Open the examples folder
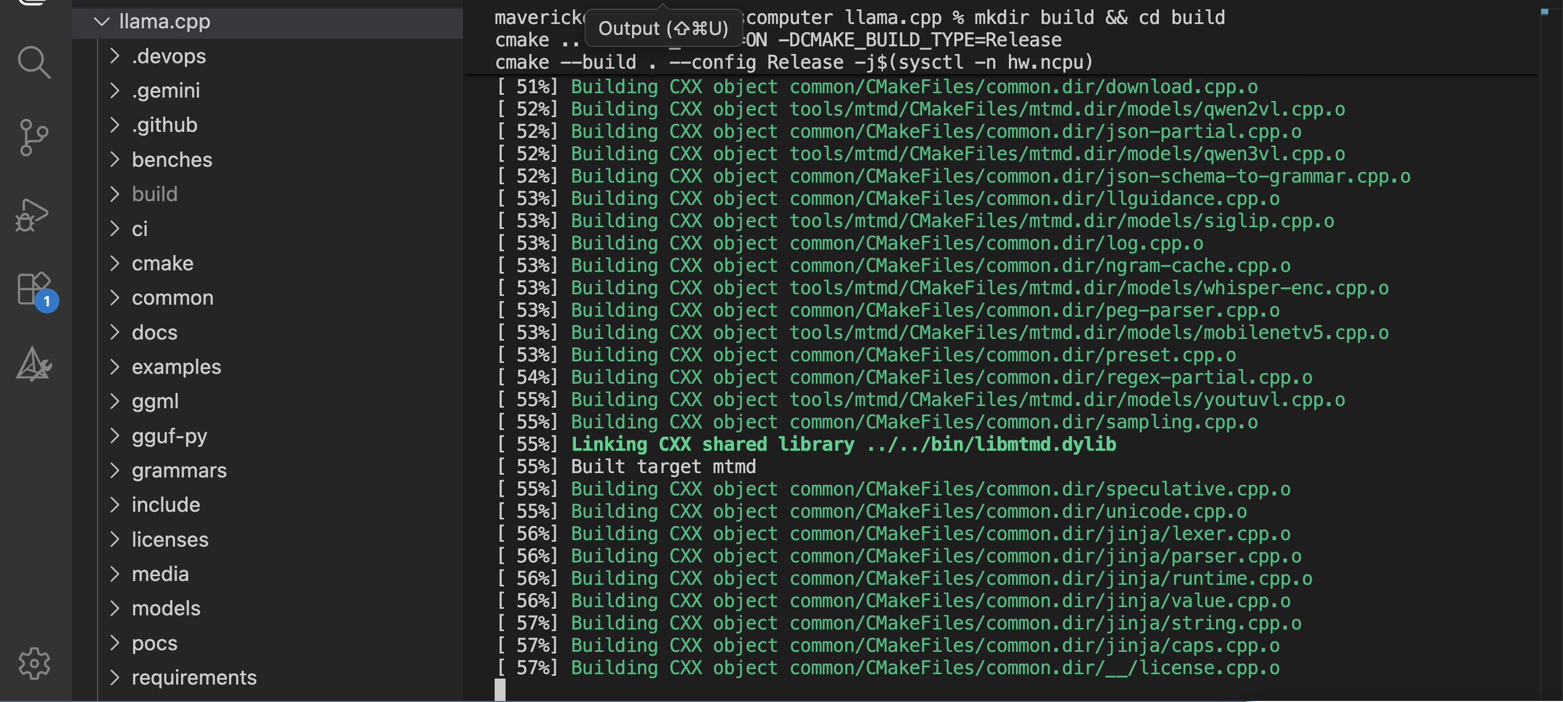This screenshot has height=702, width=1563. coord(176,367)
